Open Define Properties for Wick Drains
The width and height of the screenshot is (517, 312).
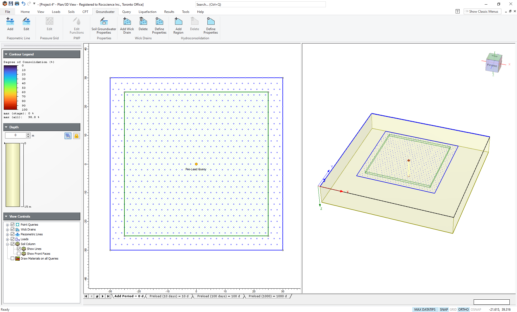[x=159, y=26]
